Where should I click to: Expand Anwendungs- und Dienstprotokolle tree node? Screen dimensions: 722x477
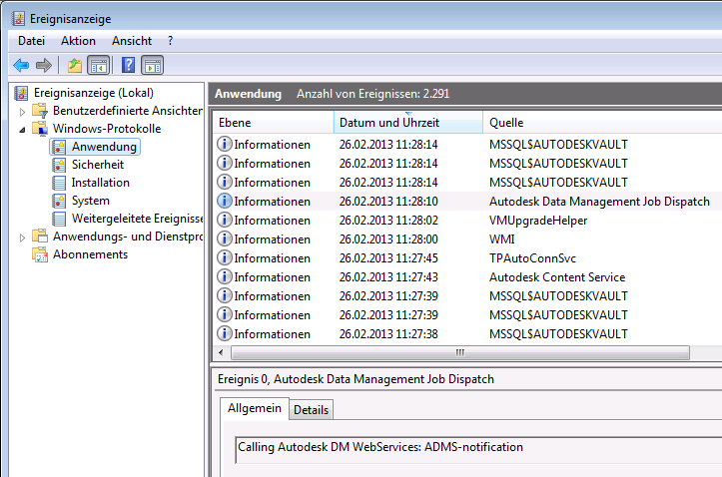[x=22, y=238]
